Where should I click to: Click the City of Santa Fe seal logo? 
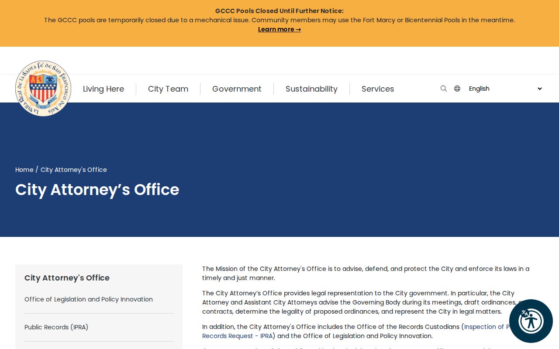43,89
